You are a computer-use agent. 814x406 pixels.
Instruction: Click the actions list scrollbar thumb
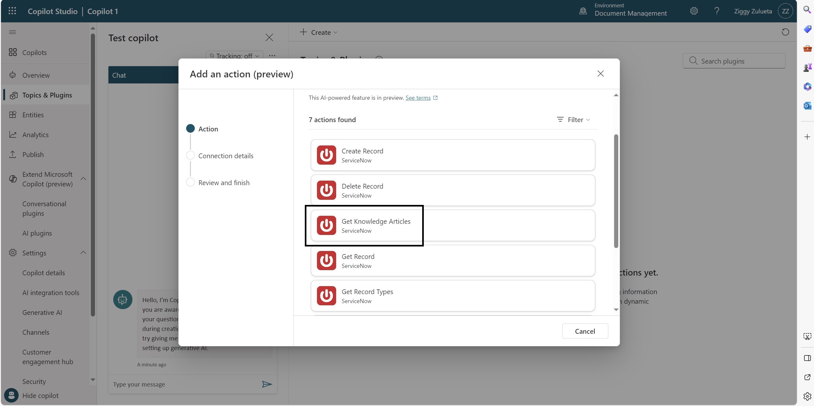(x=616, y=191)
